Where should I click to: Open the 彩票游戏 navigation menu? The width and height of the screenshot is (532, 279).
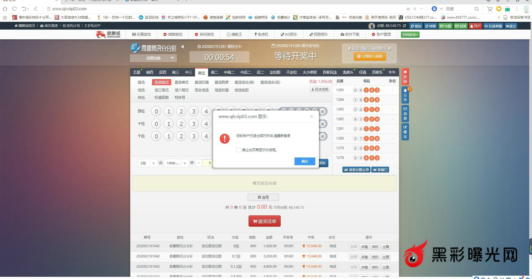[142, 35]
